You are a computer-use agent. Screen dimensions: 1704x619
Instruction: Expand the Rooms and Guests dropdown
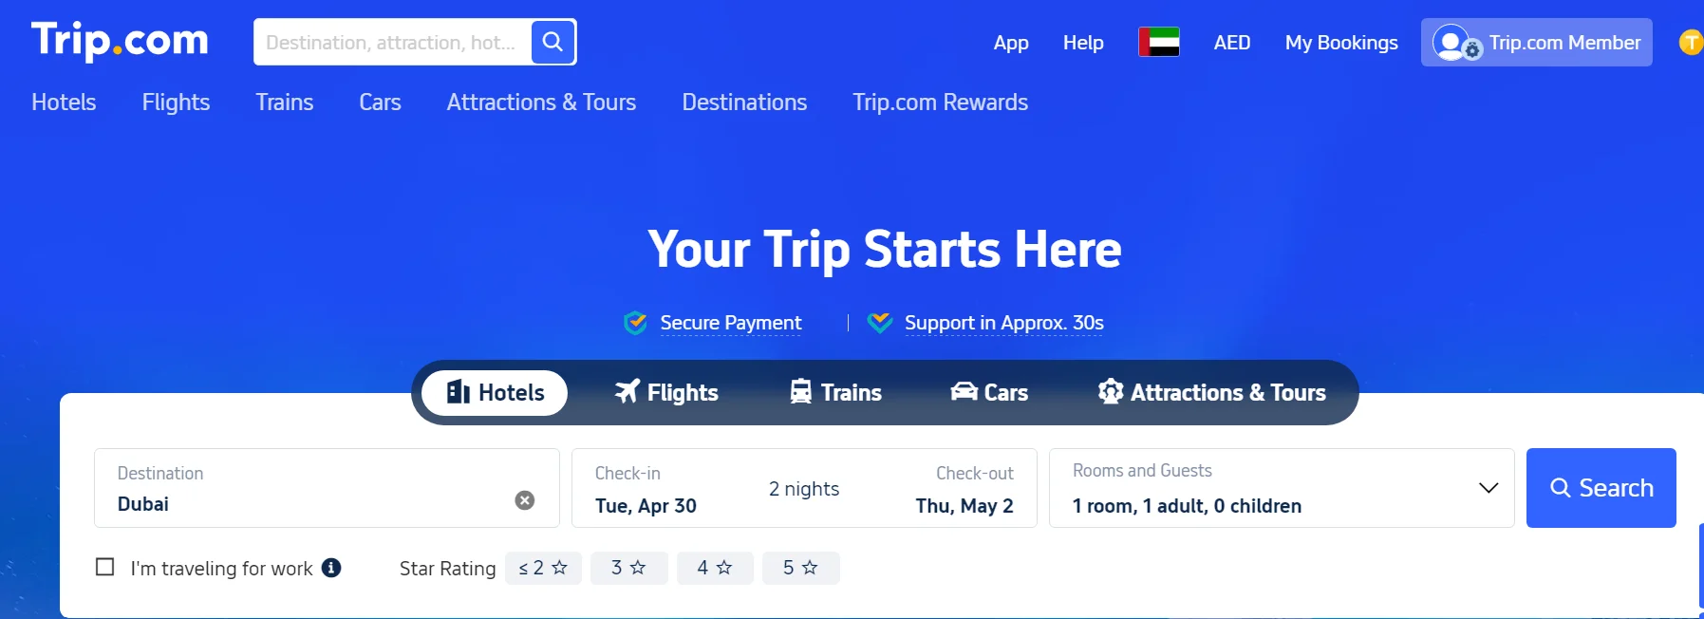1488,488
